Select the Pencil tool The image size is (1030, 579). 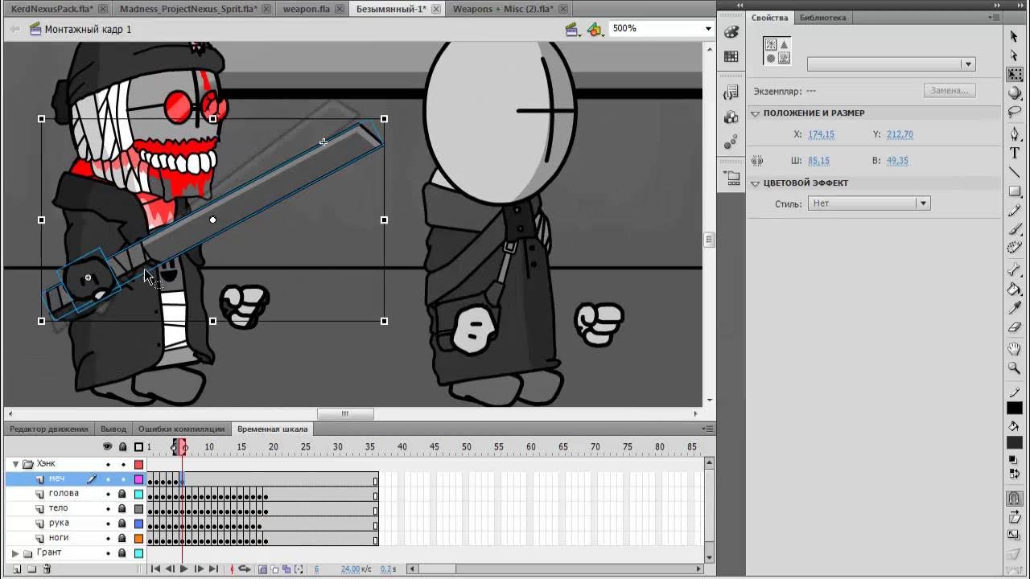click(1014, 211)
